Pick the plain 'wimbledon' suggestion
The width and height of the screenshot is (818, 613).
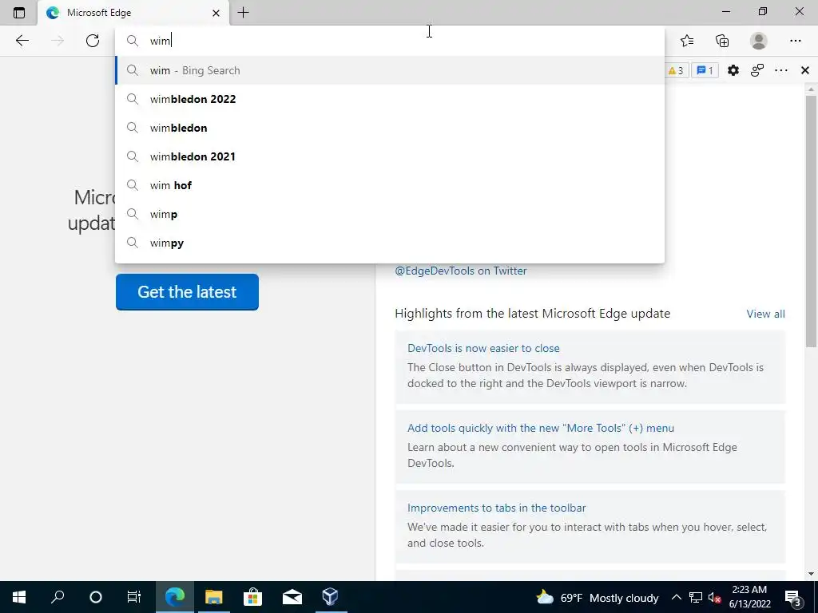390,128
